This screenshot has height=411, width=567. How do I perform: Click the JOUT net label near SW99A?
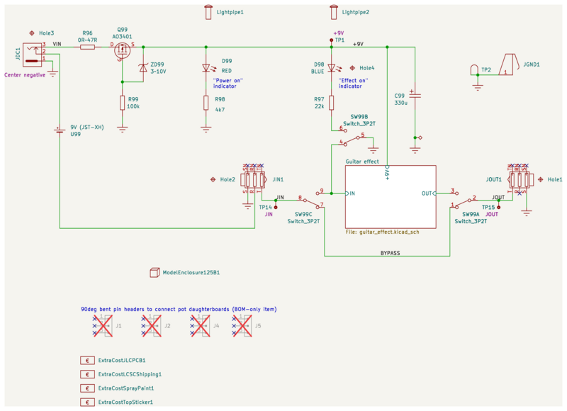[498, 198]
